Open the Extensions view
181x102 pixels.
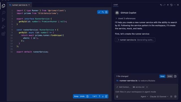3,34
